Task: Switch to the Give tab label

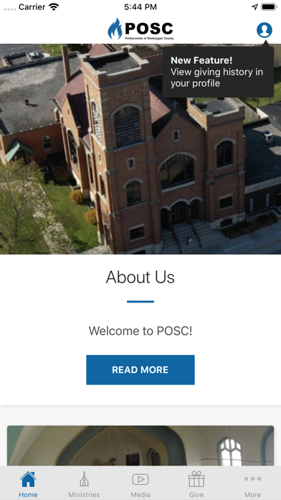Action: [x=196, y=494]
